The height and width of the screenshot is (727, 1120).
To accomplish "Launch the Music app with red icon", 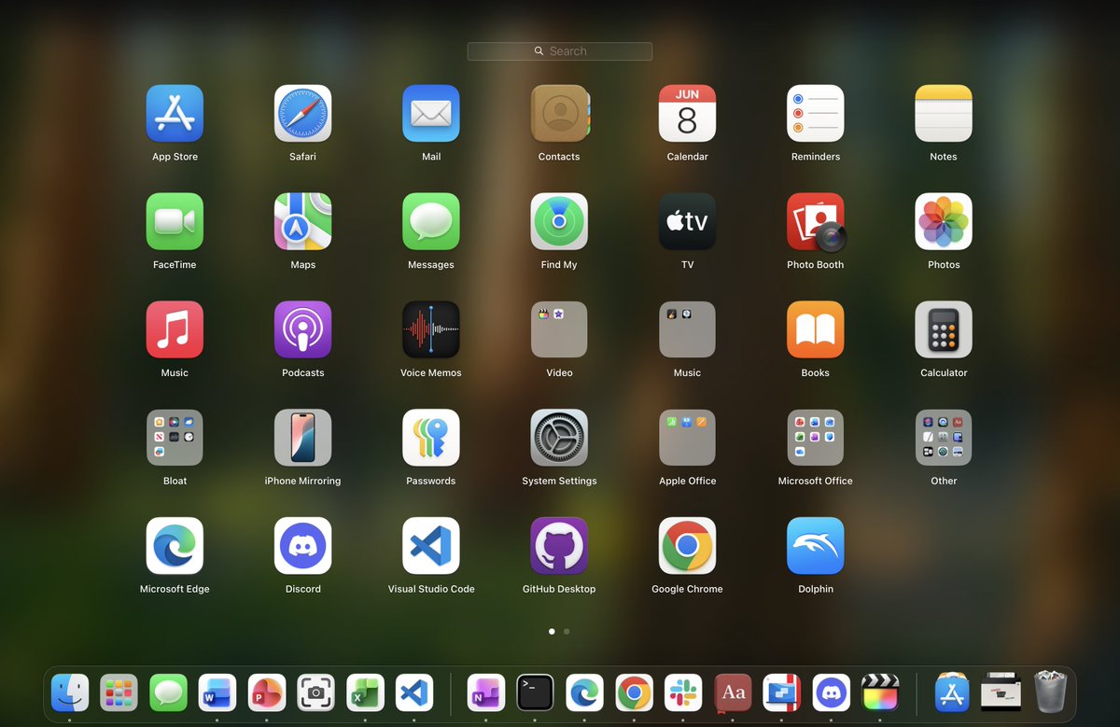I will (x=175, y=329).
